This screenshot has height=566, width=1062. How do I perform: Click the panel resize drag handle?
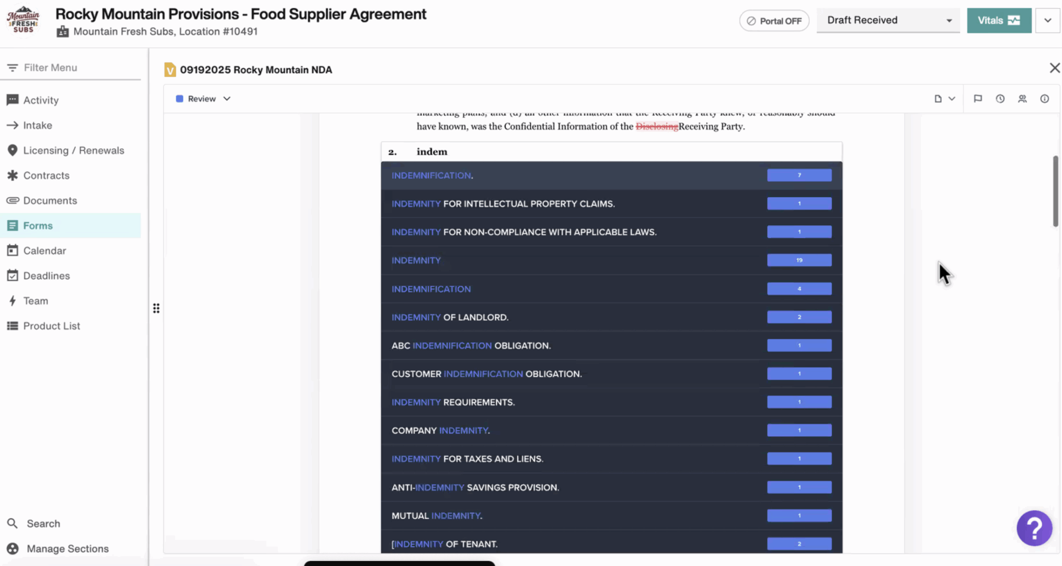(x=156, y=308)
